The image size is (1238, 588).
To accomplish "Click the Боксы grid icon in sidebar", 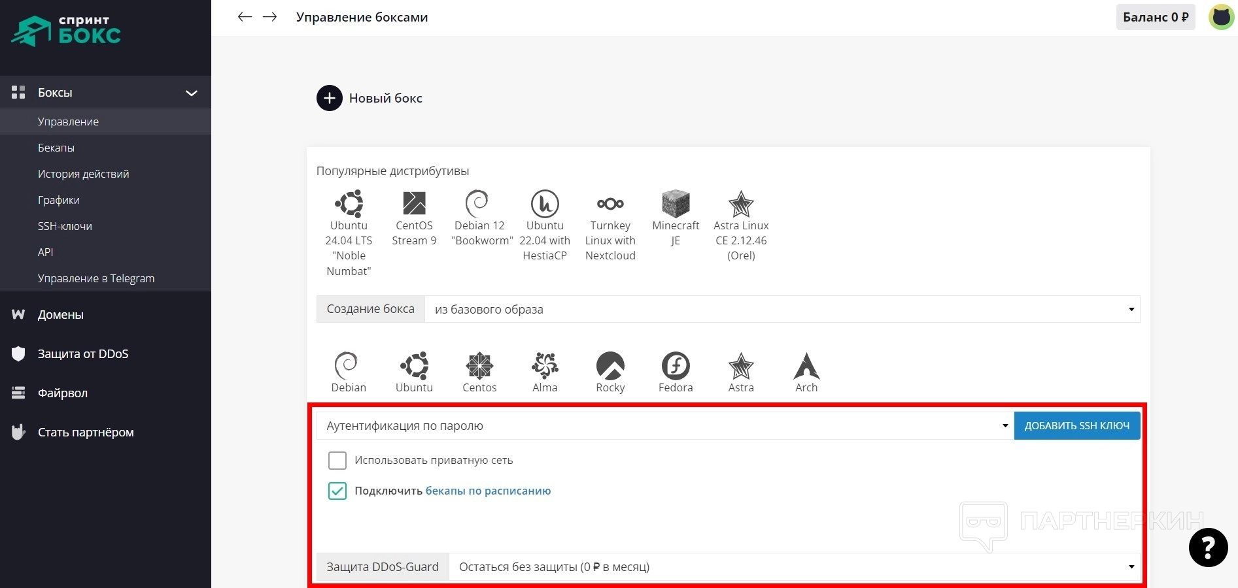I will click(x=18, y=92).
